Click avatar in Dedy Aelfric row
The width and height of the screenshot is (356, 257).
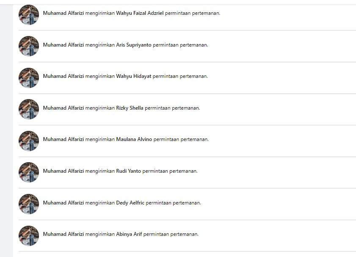(x=29, y=204)
